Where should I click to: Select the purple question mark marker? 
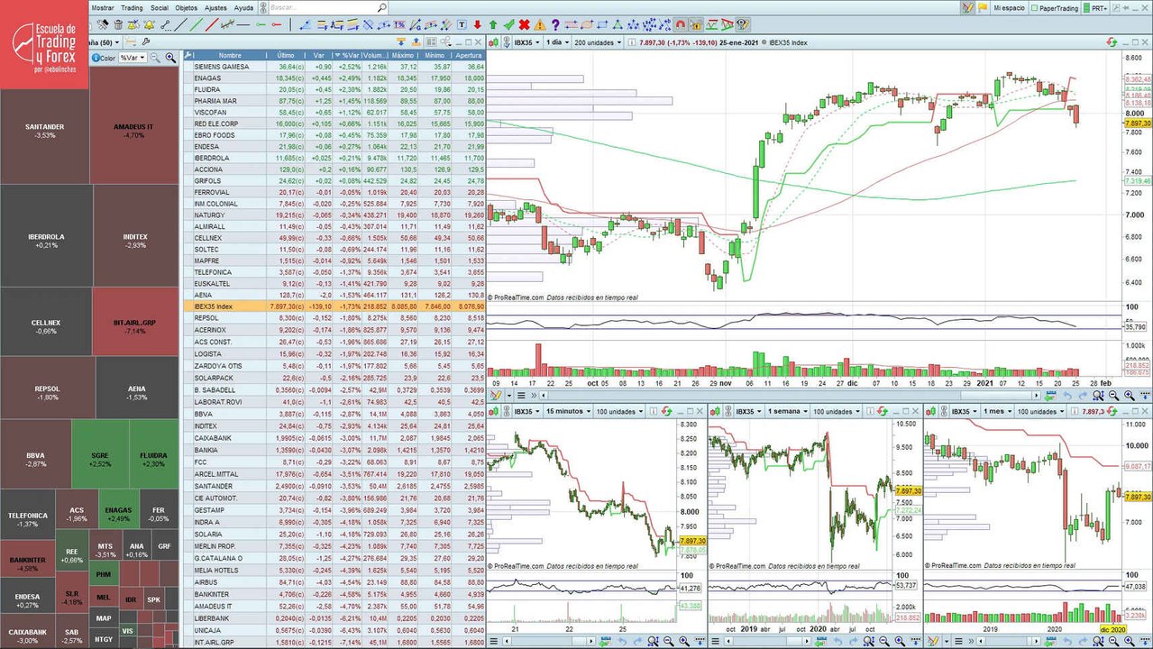tap(555, 24)
